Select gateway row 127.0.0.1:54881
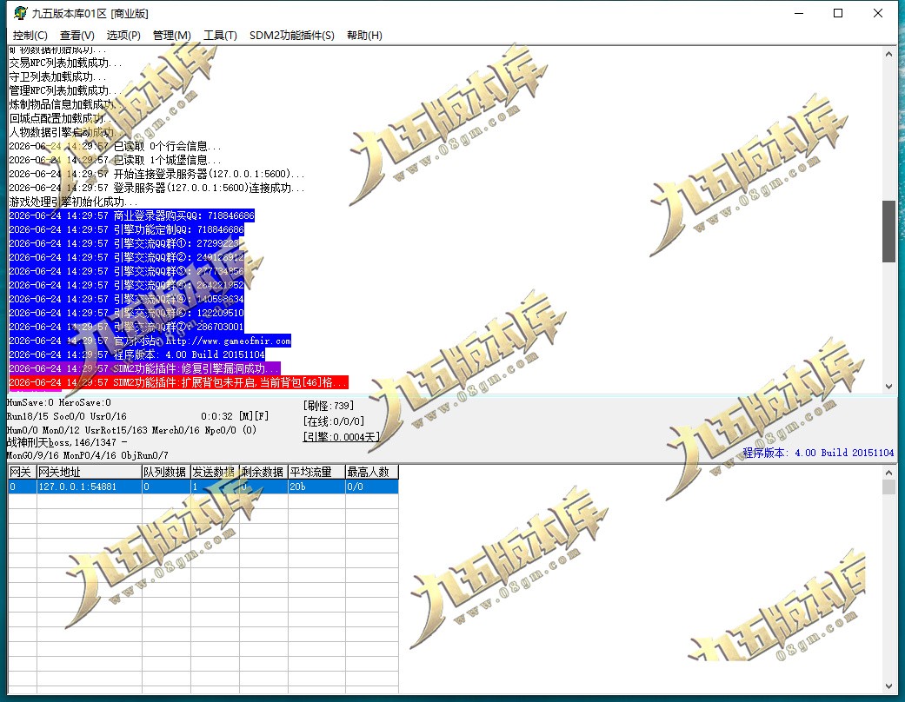 point(203,487)
